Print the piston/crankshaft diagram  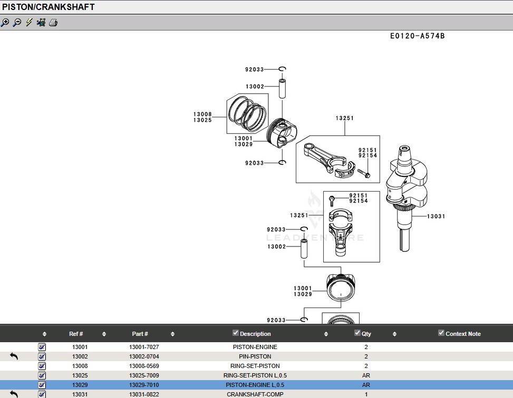(53, 23)
